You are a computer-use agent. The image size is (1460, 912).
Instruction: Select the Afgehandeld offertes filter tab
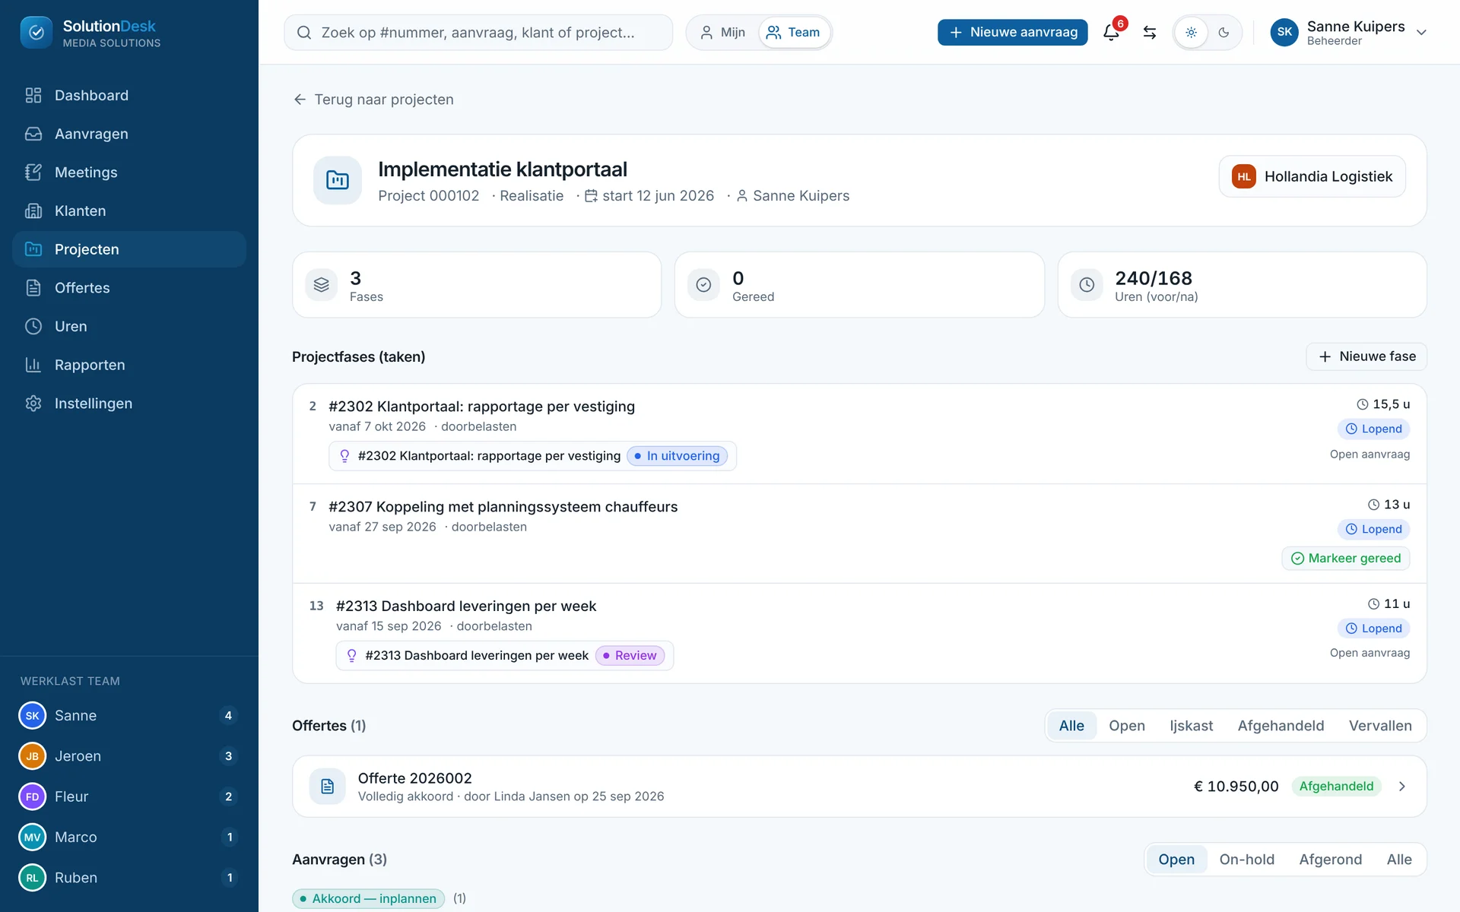tap(1281, 726)
